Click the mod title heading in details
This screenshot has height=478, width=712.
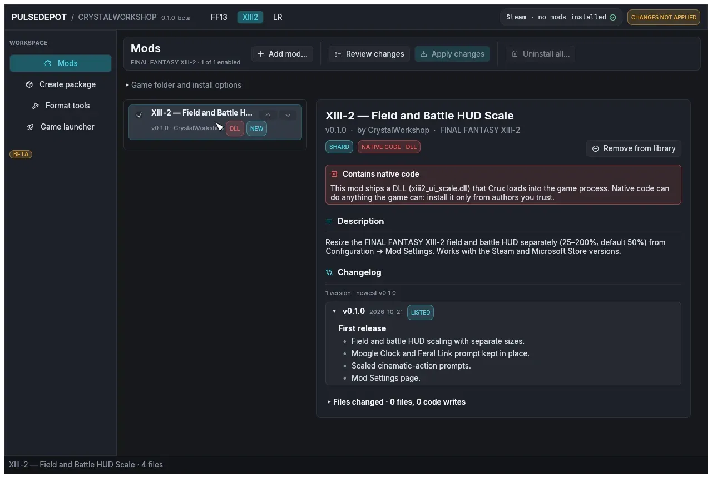pos(419,116)
